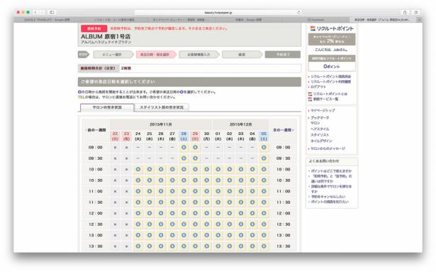Viewport: 436px width, 272px height.
Task: Open the ブックマーク bookmark link
Action: (x=320, y=118)
